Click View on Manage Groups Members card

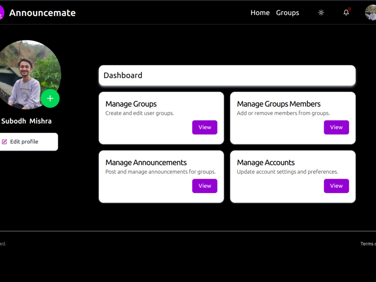coord(336,127)
